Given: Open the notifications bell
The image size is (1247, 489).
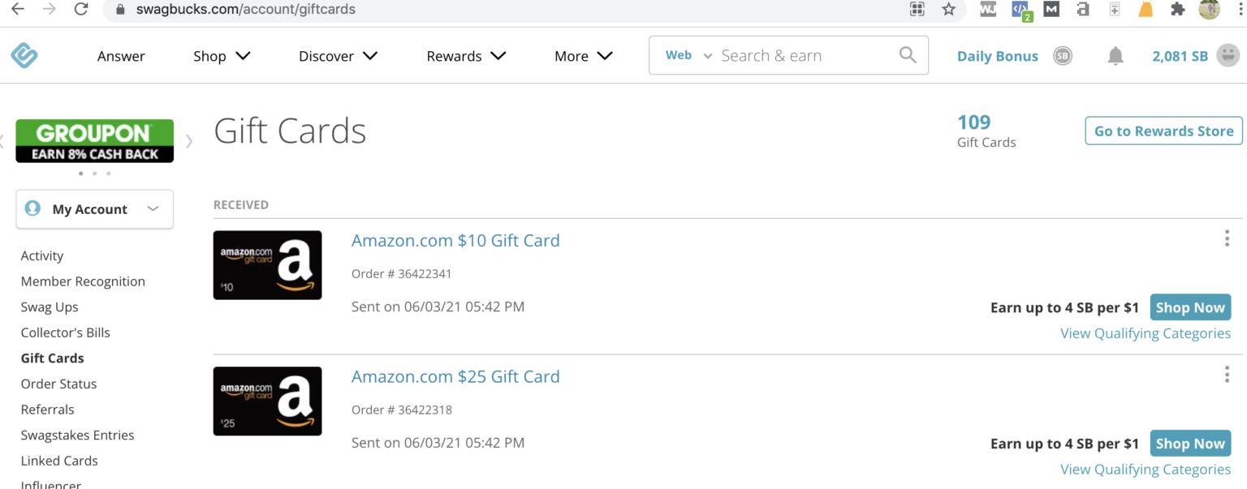Looking at the screenshot, I should pos(1115,55).
